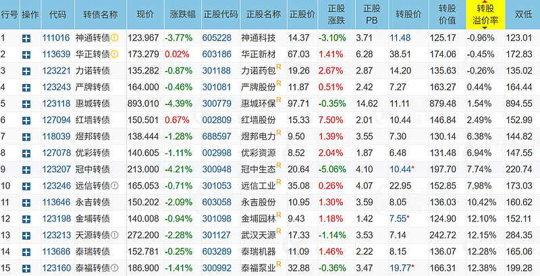Open stock code link 603186
Screen dimensions: 540x276
point(217,55)
